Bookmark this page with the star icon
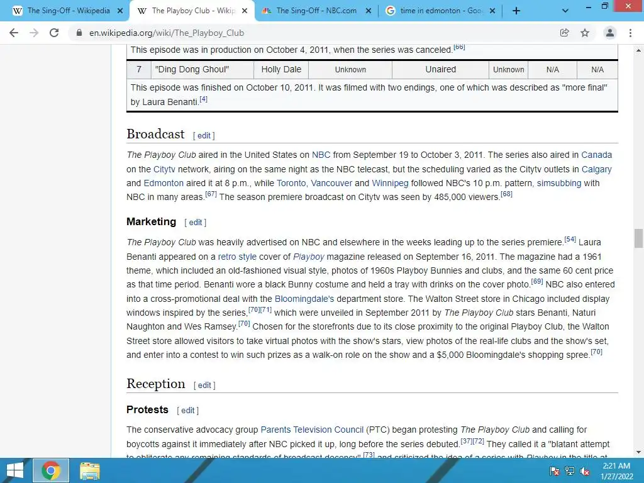Screen dimensions: 644x483 pos(585,33)
